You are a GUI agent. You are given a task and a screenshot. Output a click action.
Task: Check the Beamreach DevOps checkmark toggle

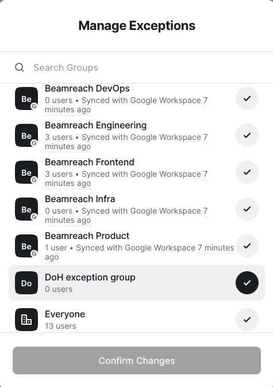click(247, 98)
